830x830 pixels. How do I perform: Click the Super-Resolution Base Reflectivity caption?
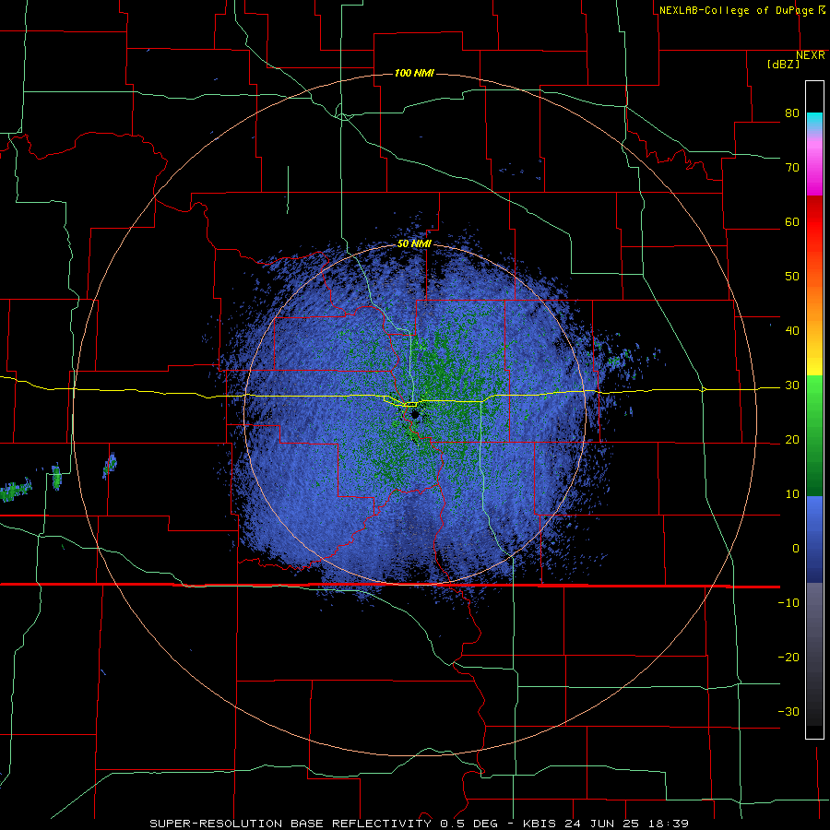coord(420,824)
